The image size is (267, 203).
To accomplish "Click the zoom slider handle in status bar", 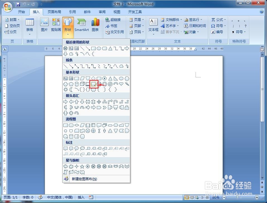I will coord(237,197).
